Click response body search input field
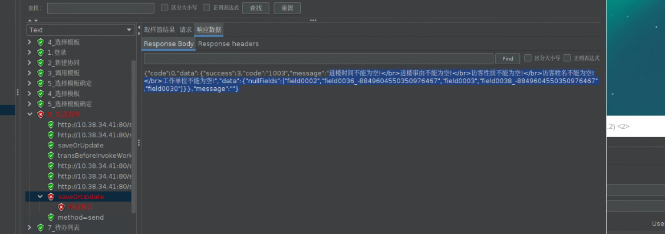This screenshot has width=665, height=234. [x=318, y=58]
